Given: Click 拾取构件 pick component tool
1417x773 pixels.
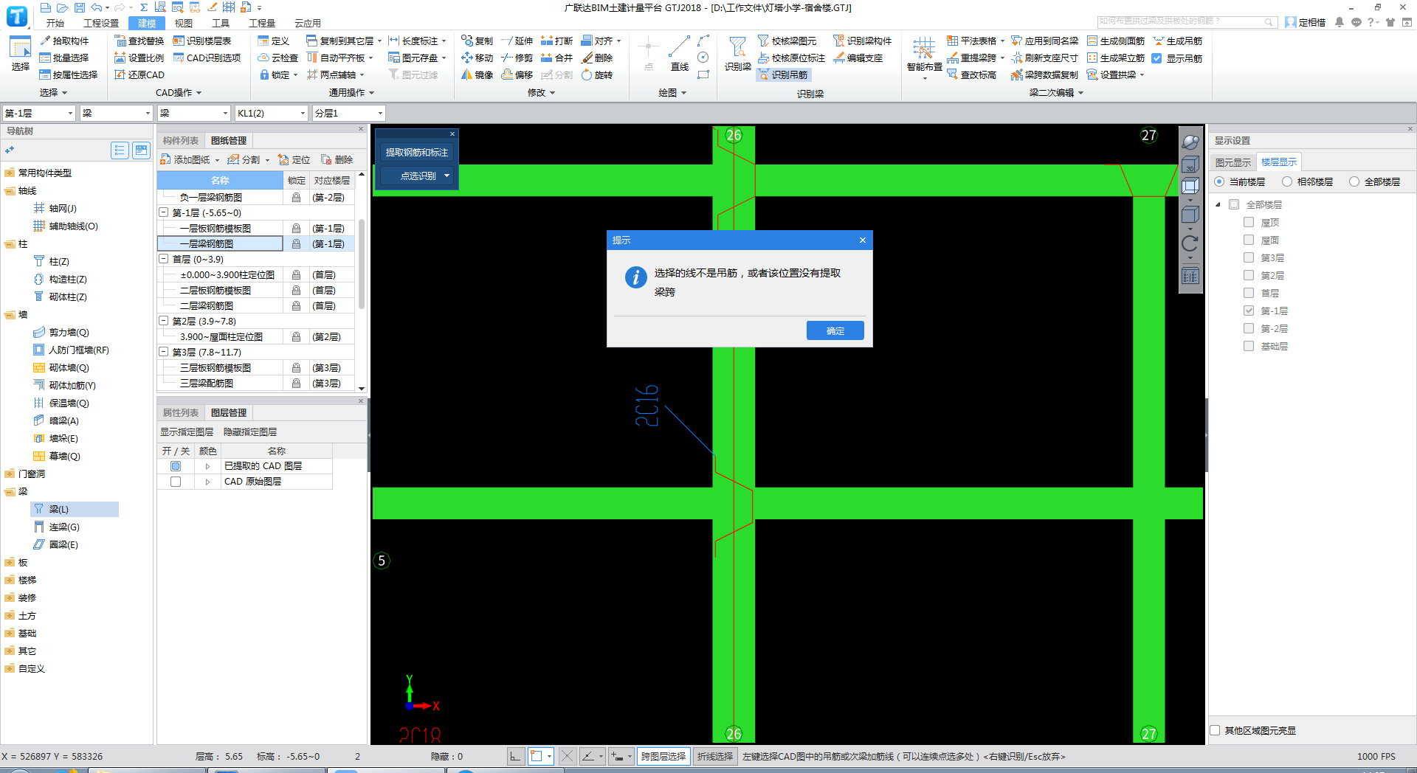Looking at the screenshot, I should [64, 41].
